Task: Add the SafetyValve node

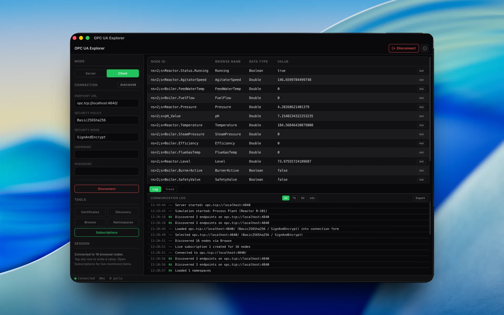Action: (x=421, y=180)
